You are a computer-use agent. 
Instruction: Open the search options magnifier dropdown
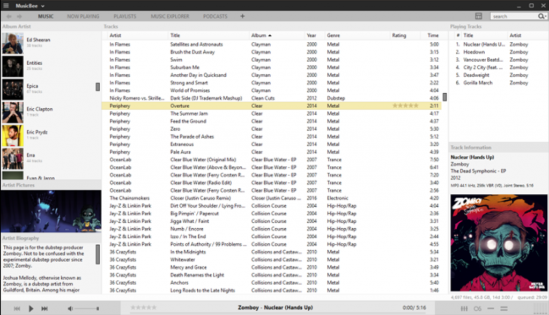pyautogui.click(x=542, y=16)
